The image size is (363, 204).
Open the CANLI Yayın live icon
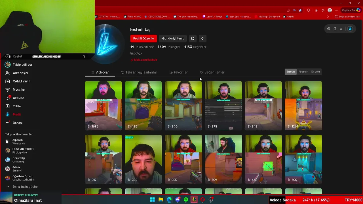point(8,81)
